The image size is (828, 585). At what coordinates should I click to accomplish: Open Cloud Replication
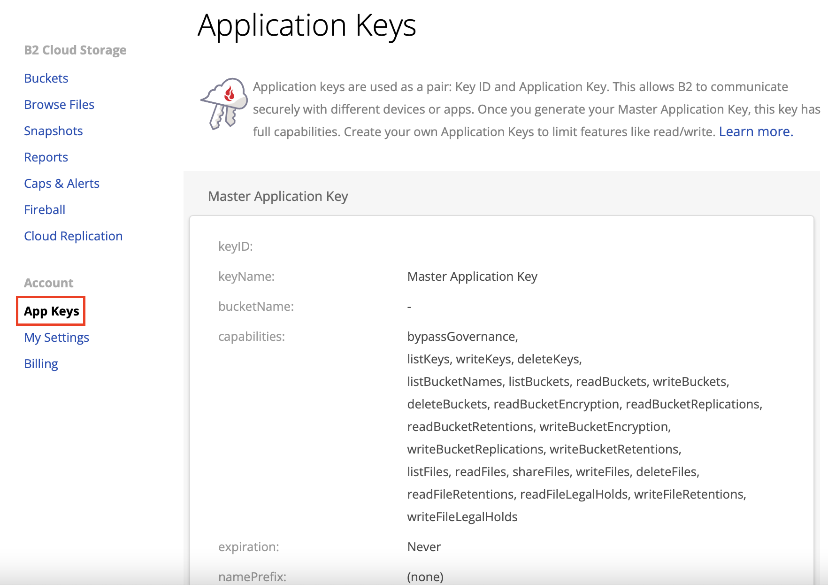coord(73,236)
